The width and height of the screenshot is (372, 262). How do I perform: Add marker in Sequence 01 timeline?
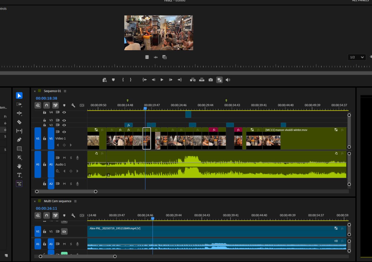click(64, 105)
